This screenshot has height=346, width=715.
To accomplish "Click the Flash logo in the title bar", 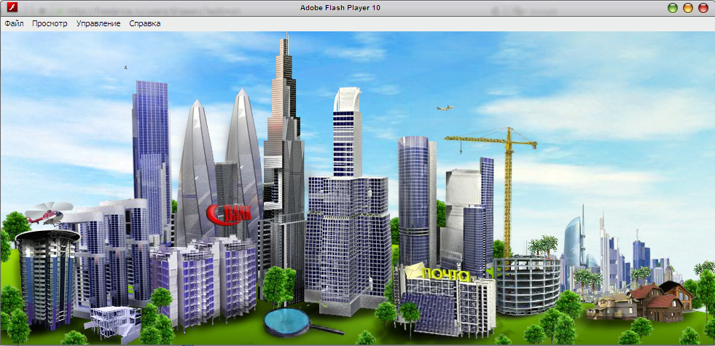I will (x=13, y=8).
